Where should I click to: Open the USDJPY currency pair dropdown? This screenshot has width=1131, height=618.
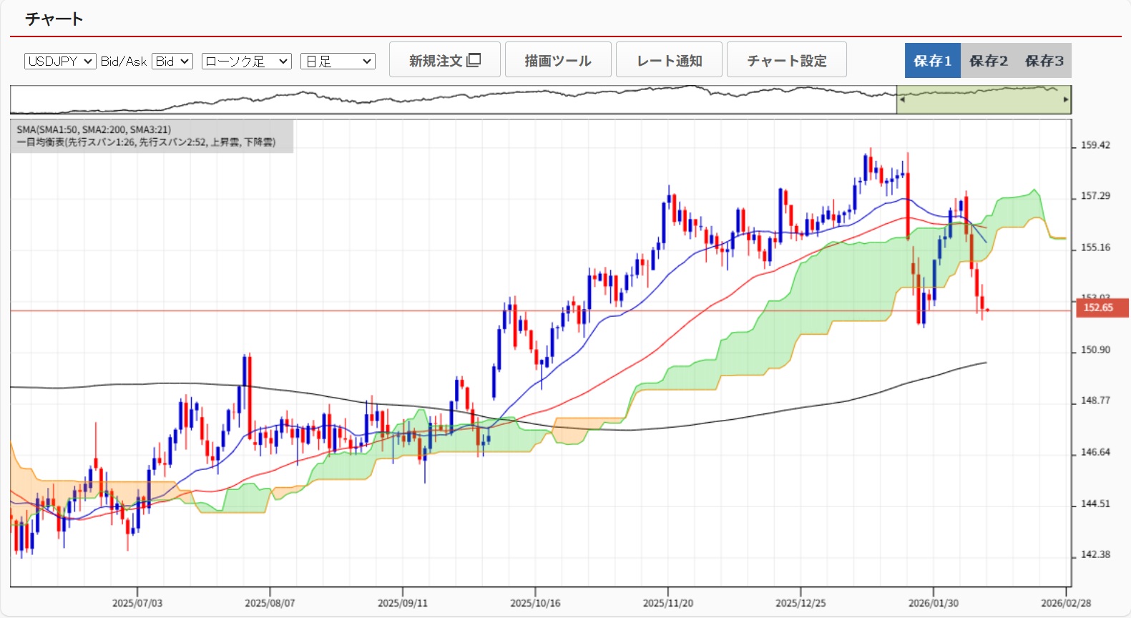click(60, 62)
